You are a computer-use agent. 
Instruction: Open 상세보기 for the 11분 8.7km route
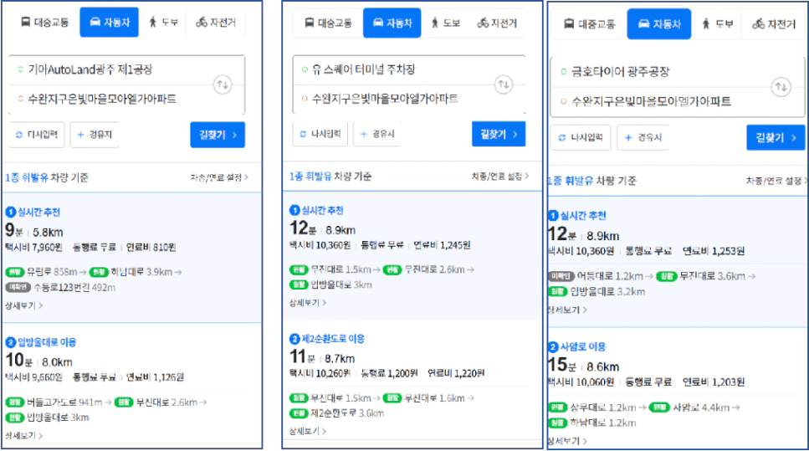(308, 431)
